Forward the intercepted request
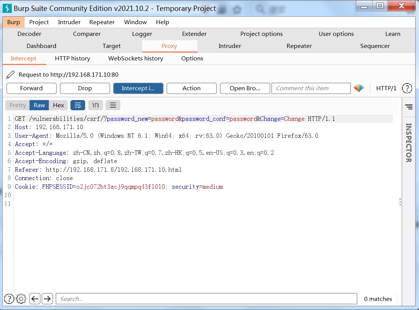Viewport: 419px width, 310px height. [31, 88]
